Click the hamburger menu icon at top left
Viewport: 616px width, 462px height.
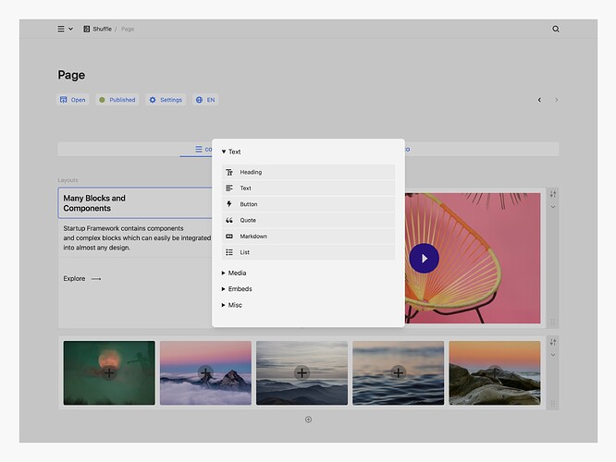(x=62, y=29)
